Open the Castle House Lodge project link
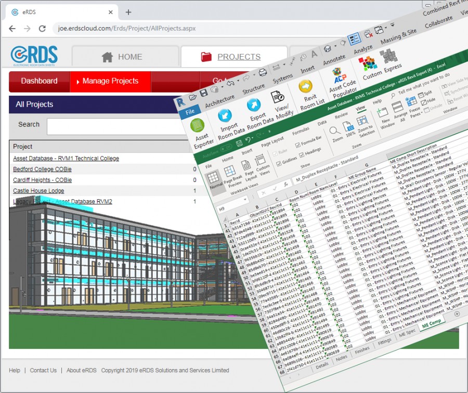The image size is (468, 393). tap(38, 191)
